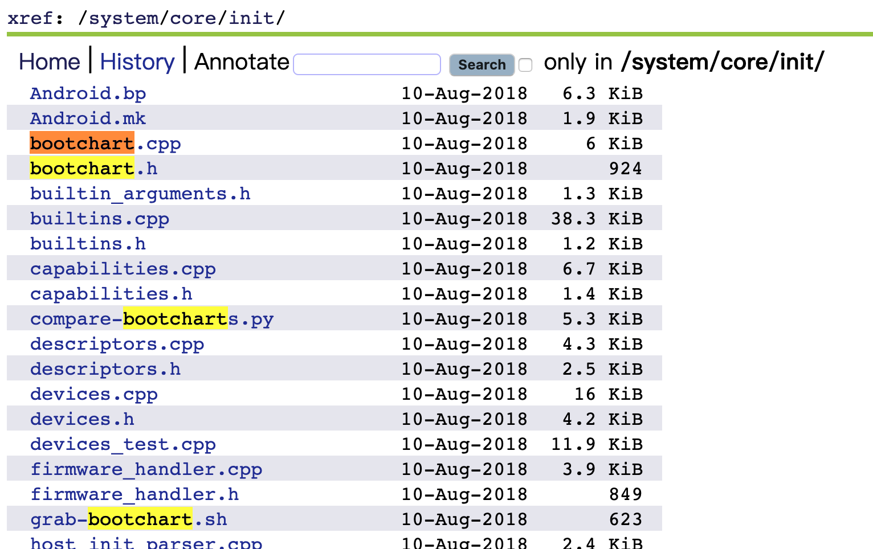Click the 11.9 KiB size of devices_test.cpp
873x549 pixels.
click(597, 444)
